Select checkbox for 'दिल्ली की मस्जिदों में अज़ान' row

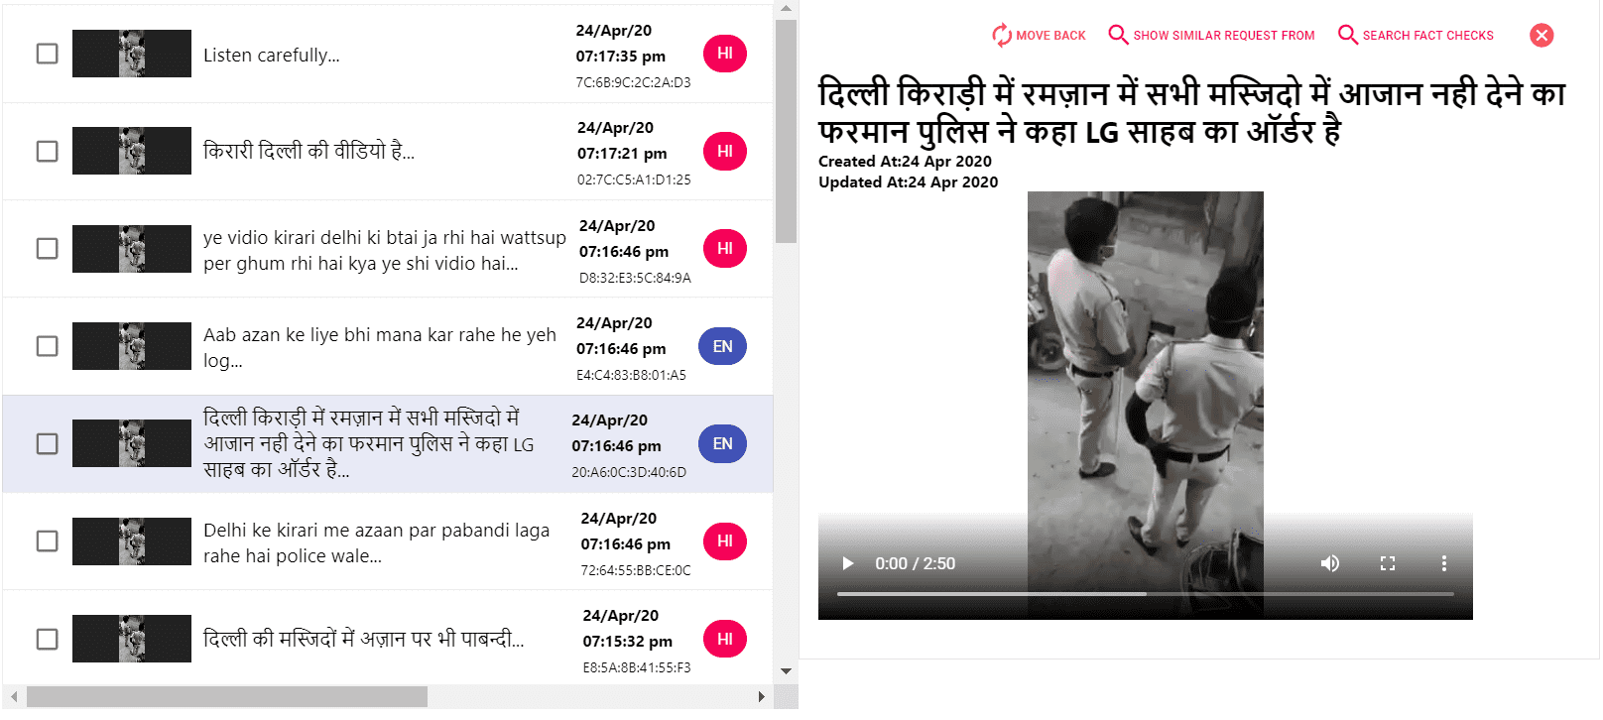(47, 639)
